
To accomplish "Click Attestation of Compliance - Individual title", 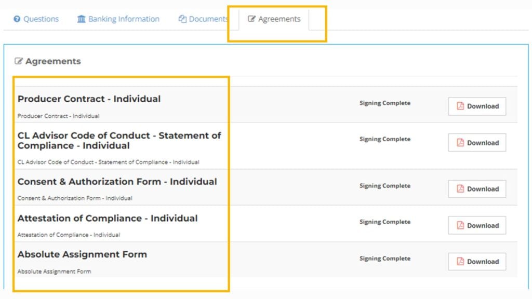I will click(108, 218).
